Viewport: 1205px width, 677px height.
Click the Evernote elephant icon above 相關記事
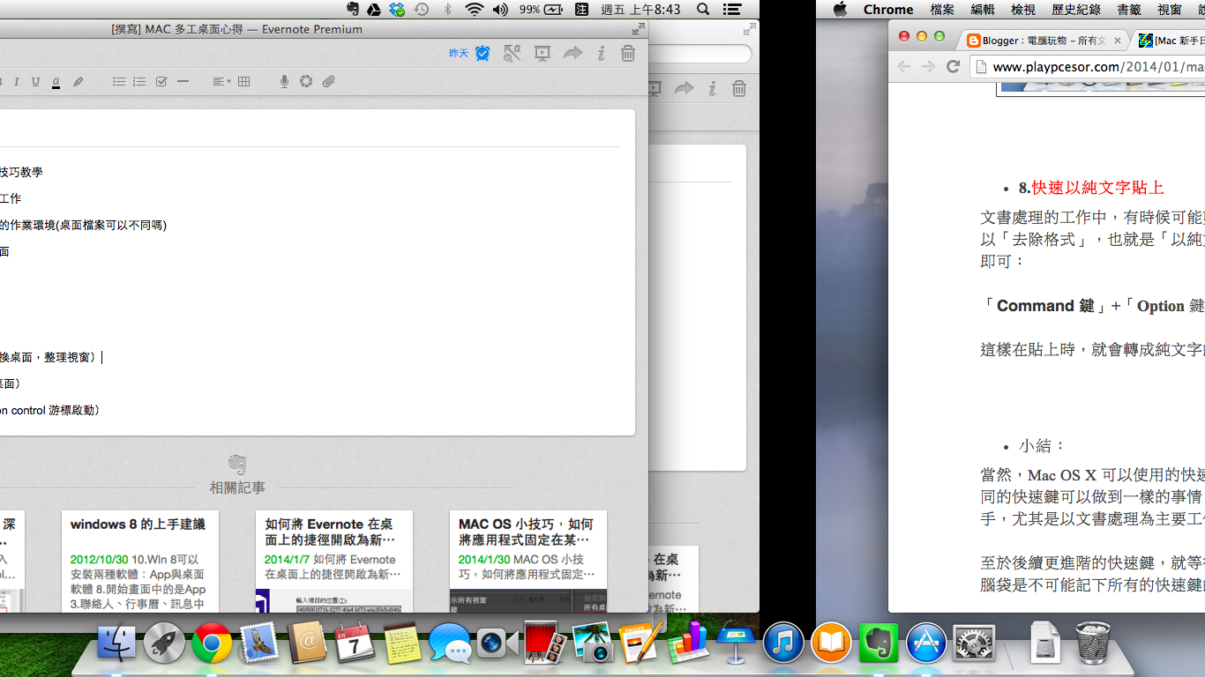click(236, 465)
